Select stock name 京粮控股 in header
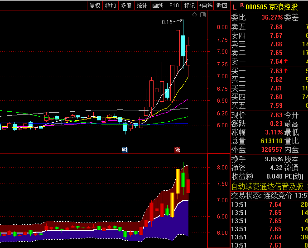The height and width of the screenshot is (248, 308). (x=284, y=6)
